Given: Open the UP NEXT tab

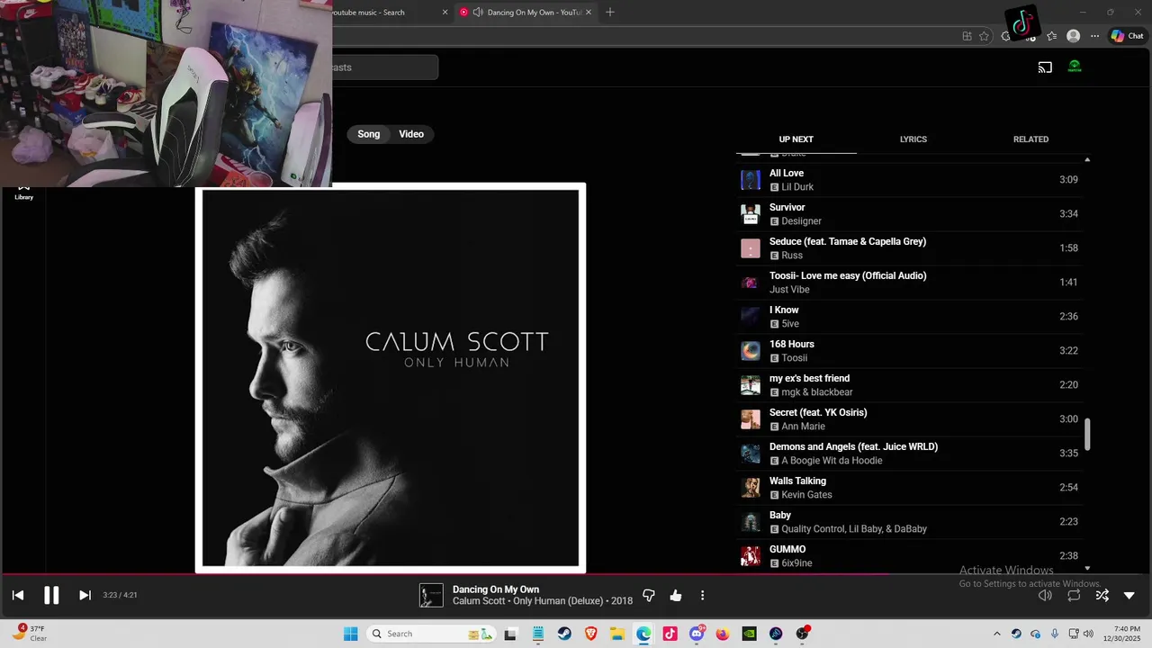Looking at the screenshot, I should click(796, 139).
